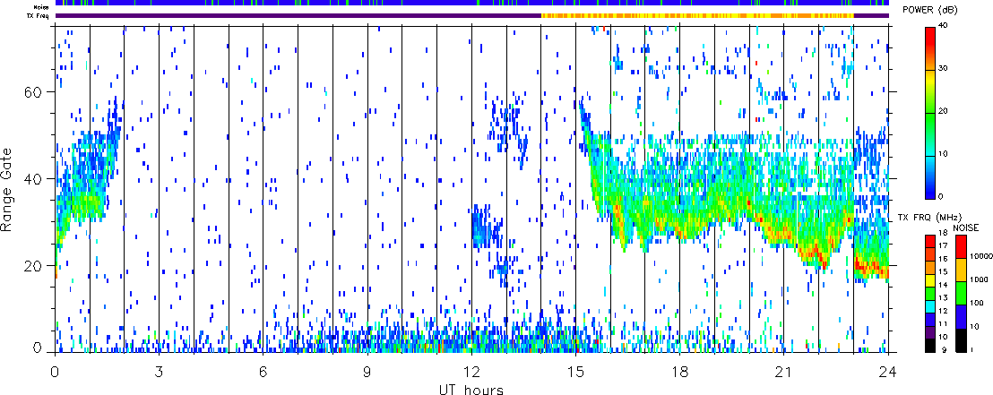Click the "NOISE" legend title
The image size is (993, 395).
(965, 228)
